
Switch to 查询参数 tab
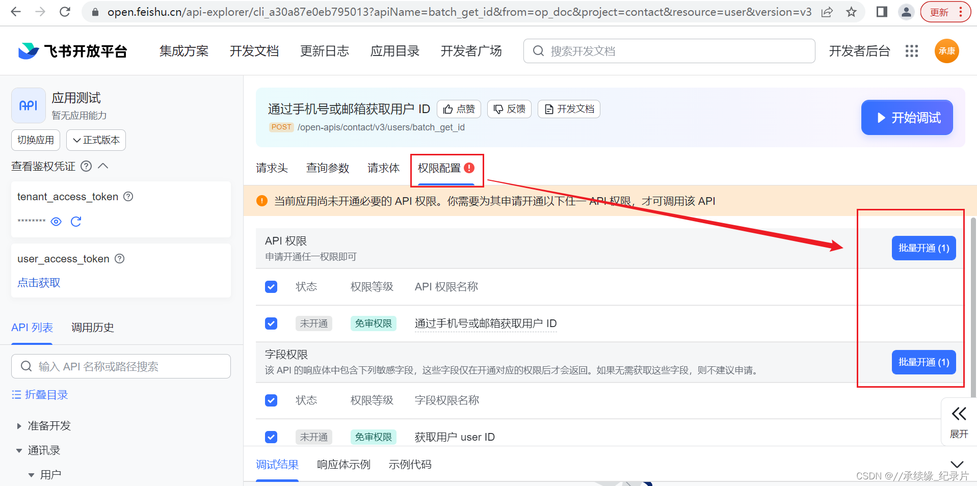(x=328, y=168)
